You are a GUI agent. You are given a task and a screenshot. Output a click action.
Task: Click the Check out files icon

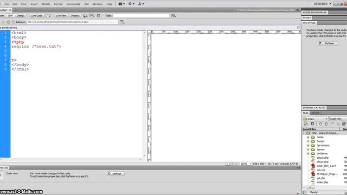(332, 124)
